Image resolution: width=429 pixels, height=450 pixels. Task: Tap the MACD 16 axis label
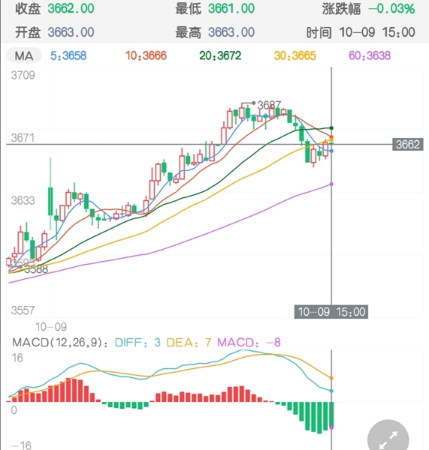[x=17, y=358]
